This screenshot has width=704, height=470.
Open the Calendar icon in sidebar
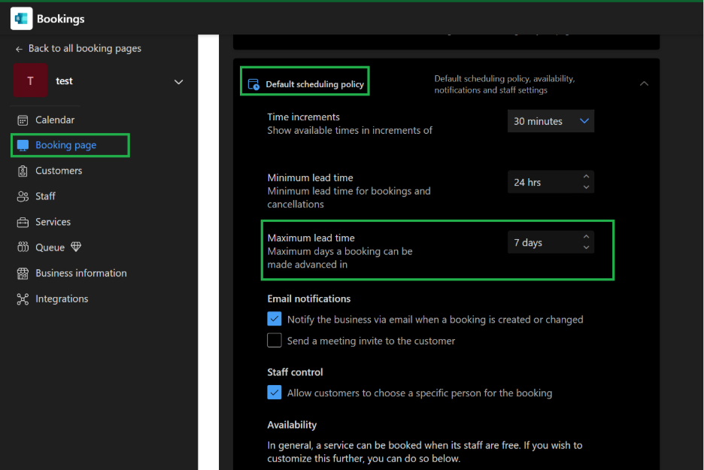23,120
